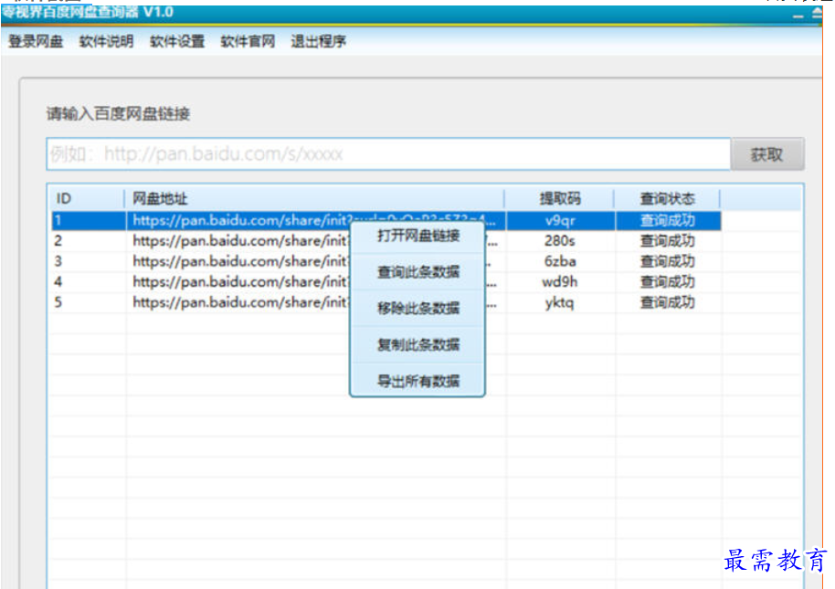
Task: Click the pan.baidu.com link in row 2
Action: 241,241
